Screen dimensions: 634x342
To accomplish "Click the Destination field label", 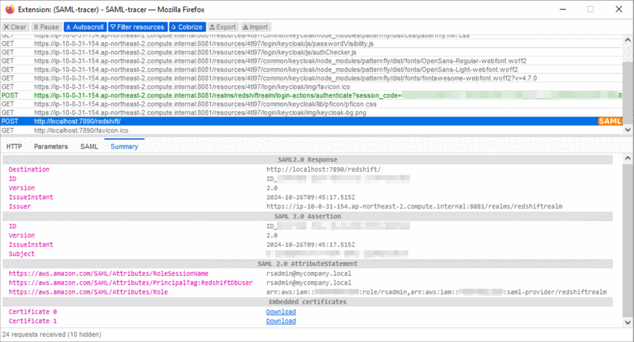I will (29, 169).
